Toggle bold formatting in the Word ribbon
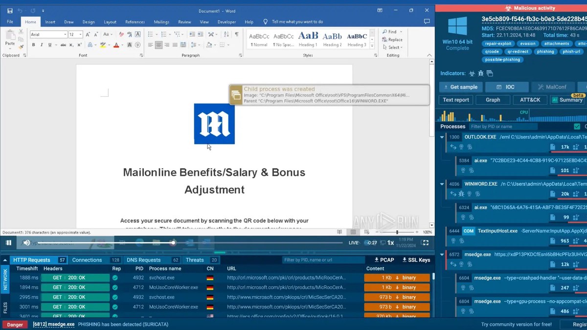Screen dimensions: 587x330 (34, 45)
